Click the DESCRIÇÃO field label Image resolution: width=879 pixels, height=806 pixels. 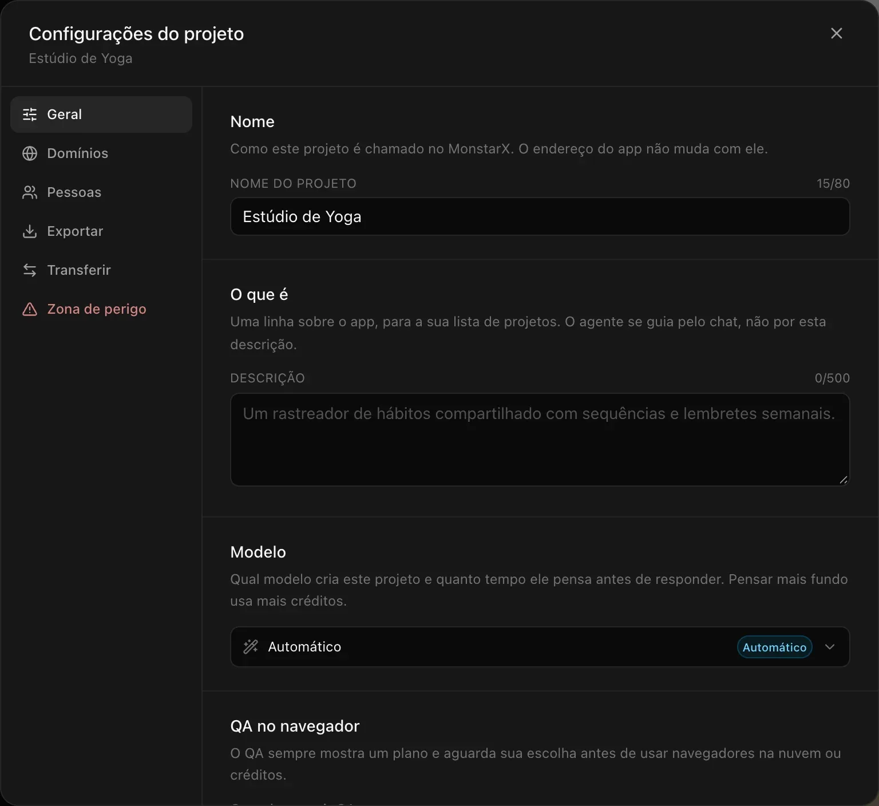[x=267, y=378]
